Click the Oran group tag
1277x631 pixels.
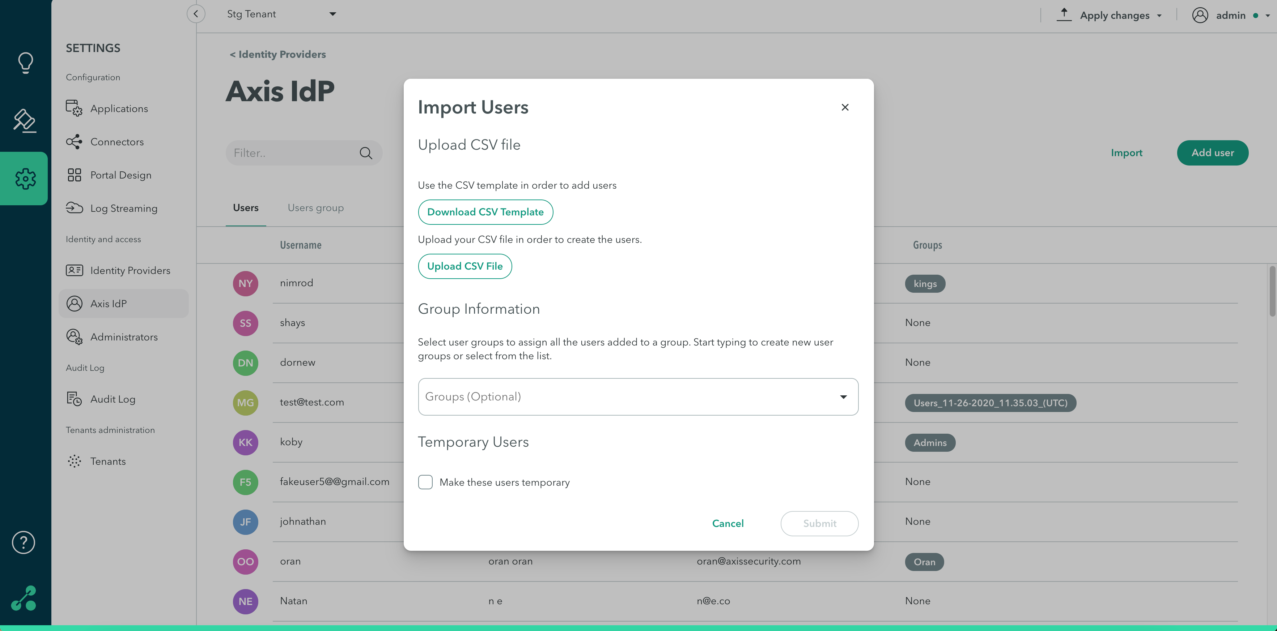pos(924,562)
